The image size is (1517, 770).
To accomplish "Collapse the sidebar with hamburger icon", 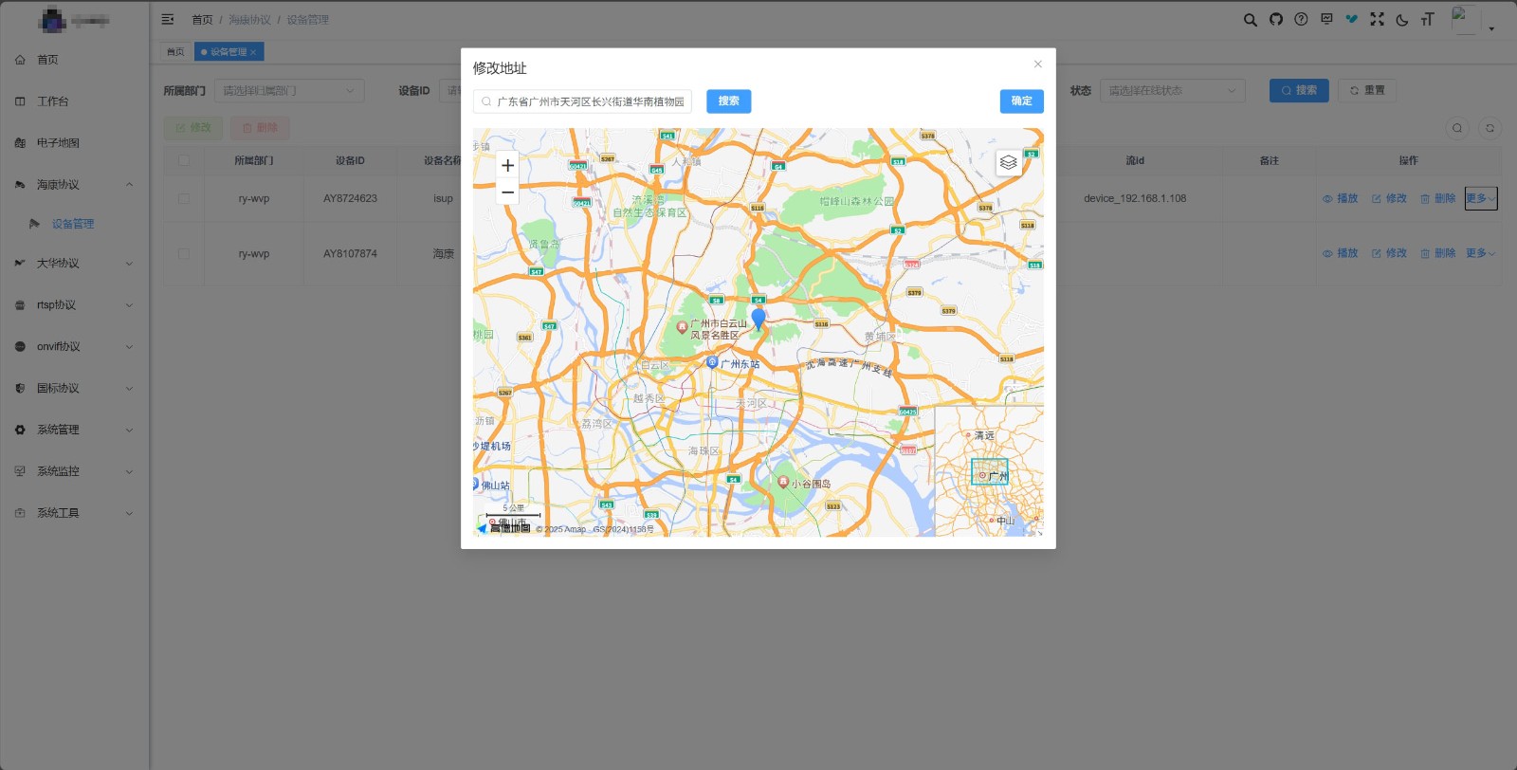I will pos(168,19).
